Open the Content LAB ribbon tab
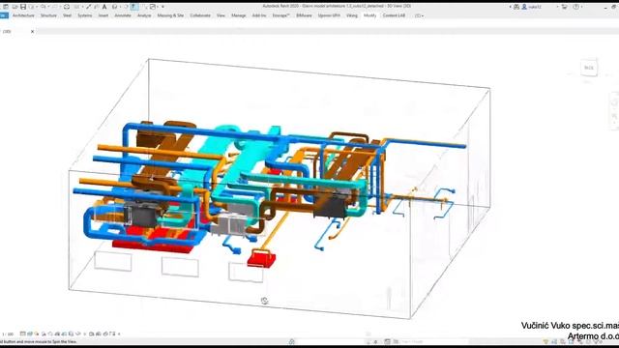 pos(394,15)
